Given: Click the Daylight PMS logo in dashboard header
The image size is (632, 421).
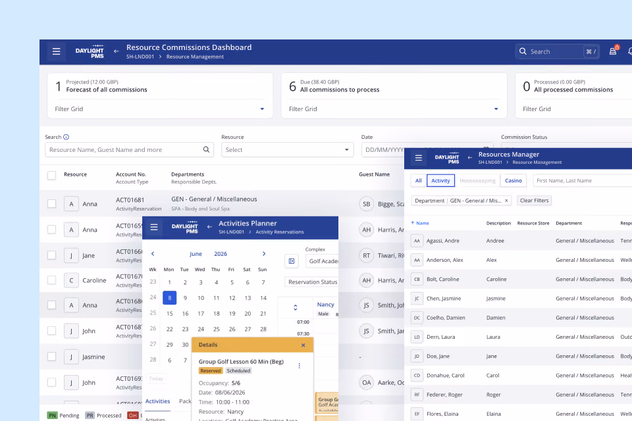Looking at the screenshot, I should pyautogui.click(x=90, y=52).
